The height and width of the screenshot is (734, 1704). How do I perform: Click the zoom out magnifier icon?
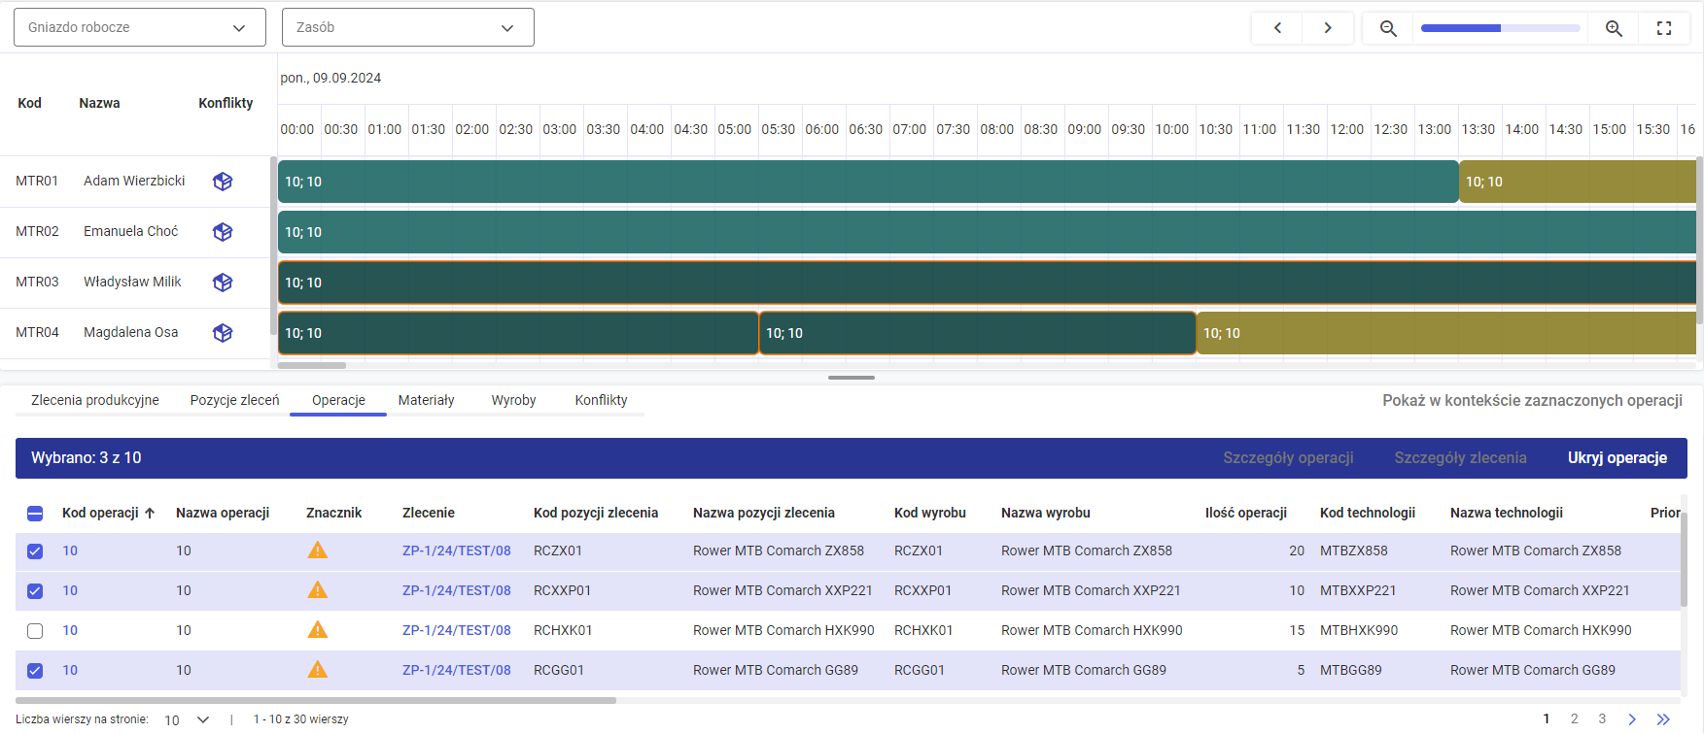click(1388, 28)
